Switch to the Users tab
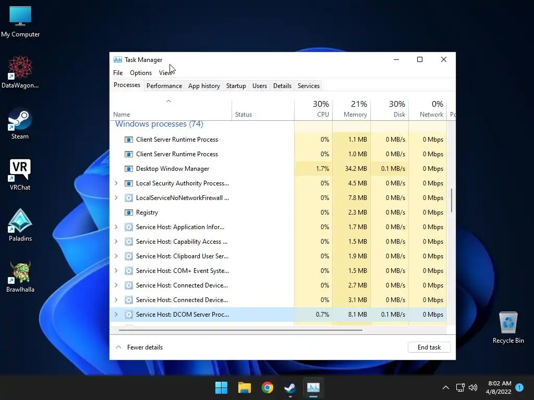 (x=260, y=86)
